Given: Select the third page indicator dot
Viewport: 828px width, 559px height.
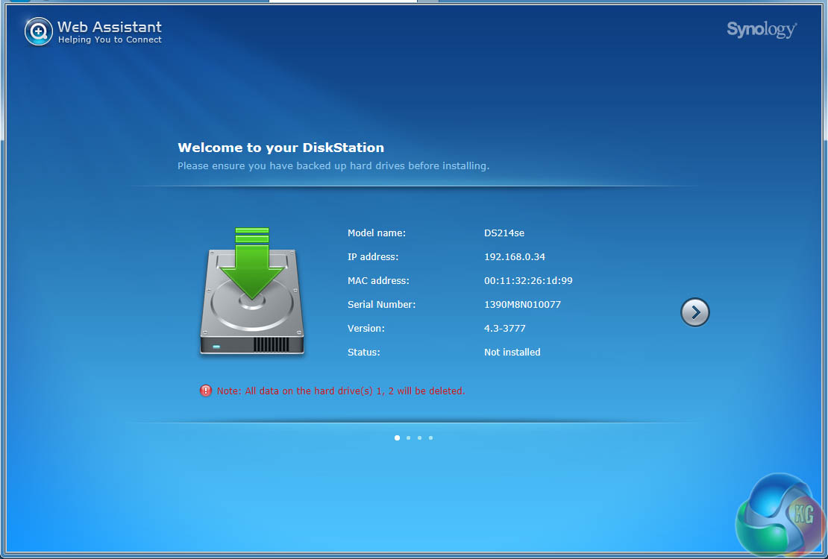Looking at the screenshot, I should 420,438.
